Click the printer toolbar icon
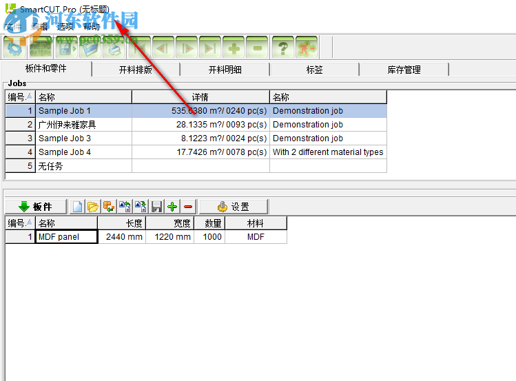The image size is (516, 381). pyautogui.click(x=114, y=48)
